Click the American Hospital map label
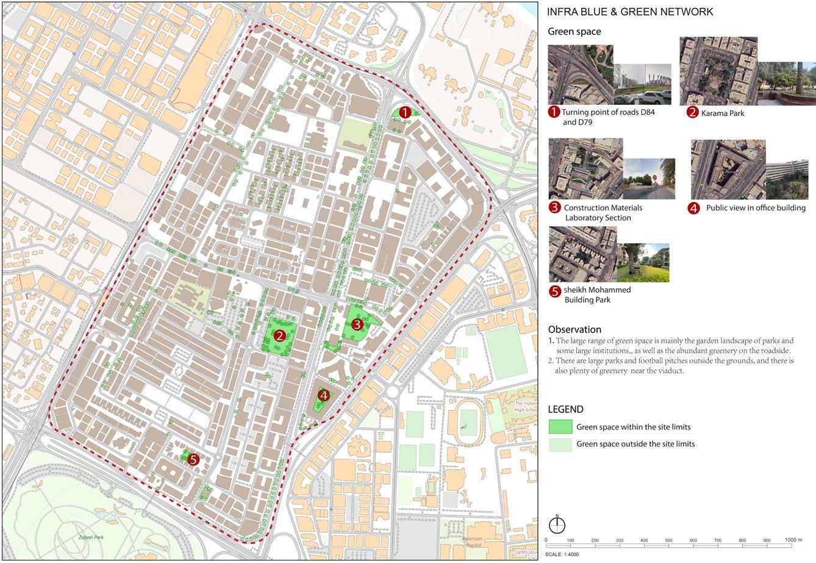Screen dimensions: 816x563 (471, 542)
